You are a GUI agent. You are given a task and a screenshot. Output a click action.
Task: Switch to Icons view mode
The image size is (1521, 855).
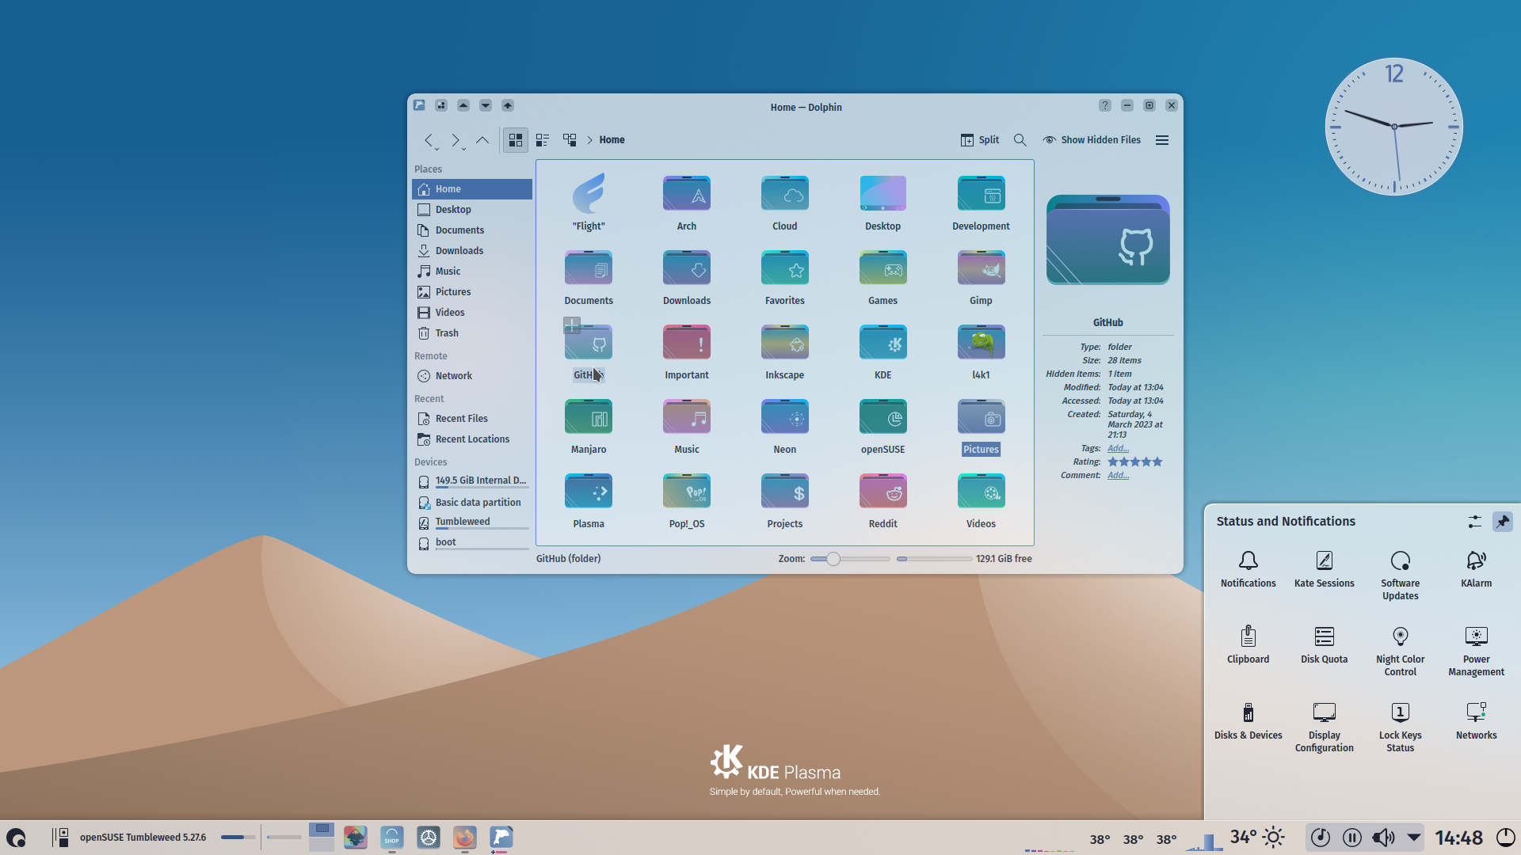(516, 140)
